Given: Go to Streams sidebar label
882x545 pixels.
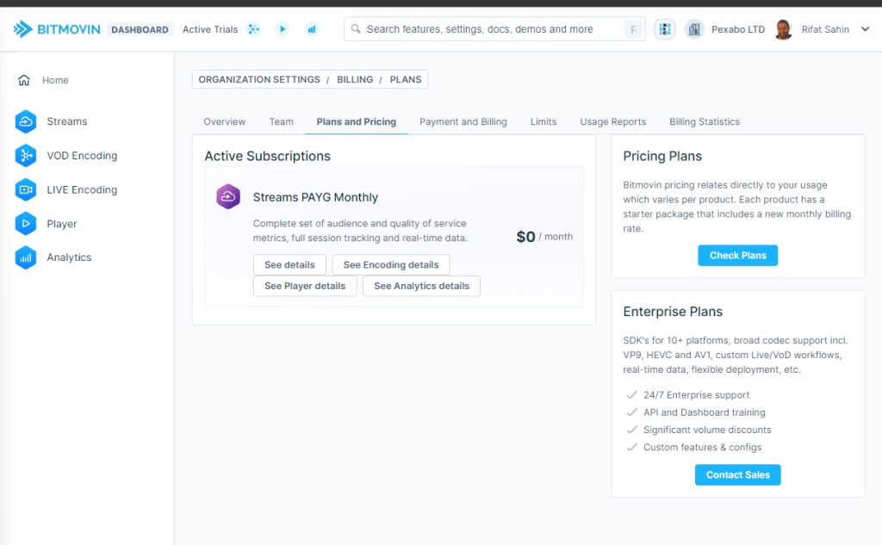Looking at the screenshot, I should (67, 121).
